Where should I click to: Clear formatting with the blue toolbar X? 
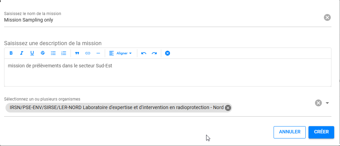coord(167,53)
